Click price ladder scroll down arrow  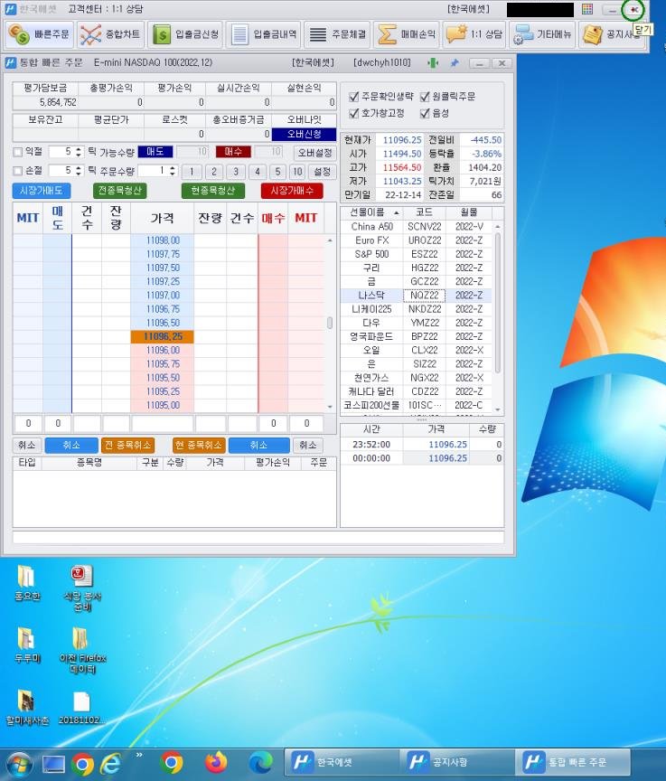point(330,407)
